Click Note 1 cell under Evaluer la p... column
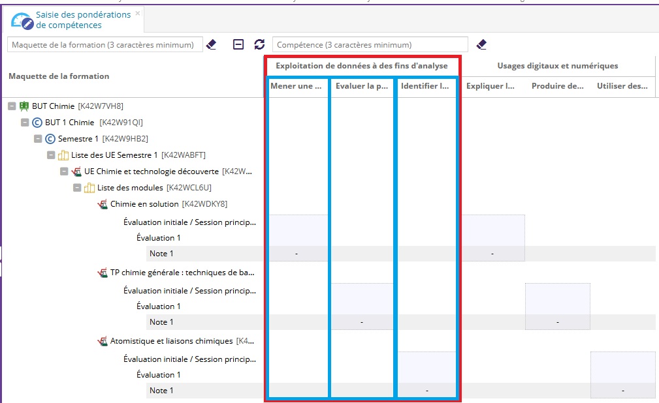 (362, 322)
